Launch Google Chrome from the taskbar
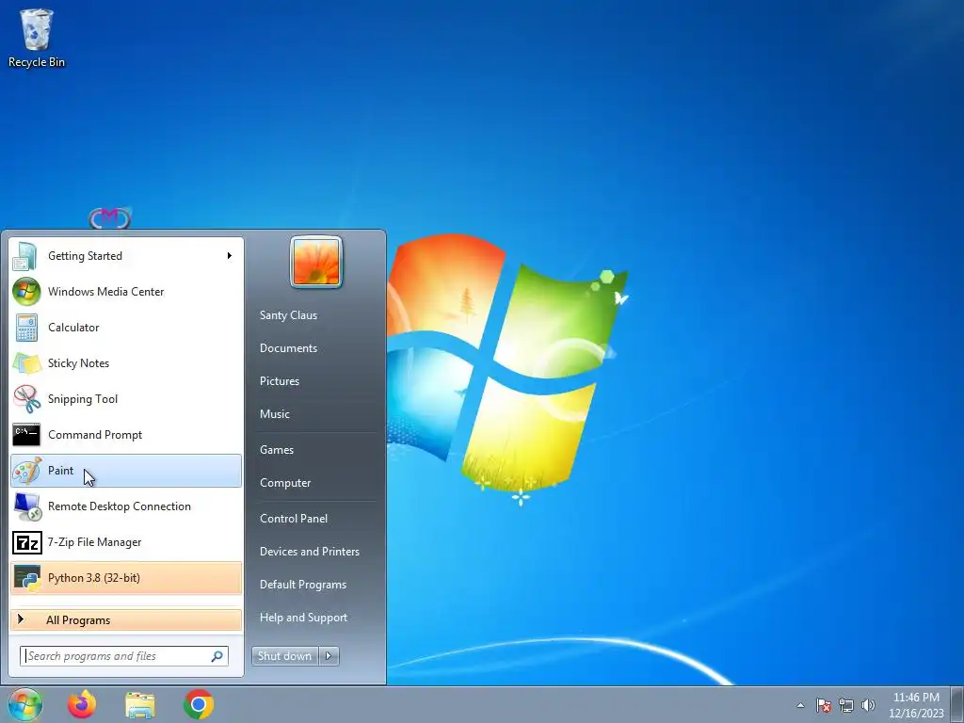Image resolution: width=964 pixels, height=723 pixels. 199,704
